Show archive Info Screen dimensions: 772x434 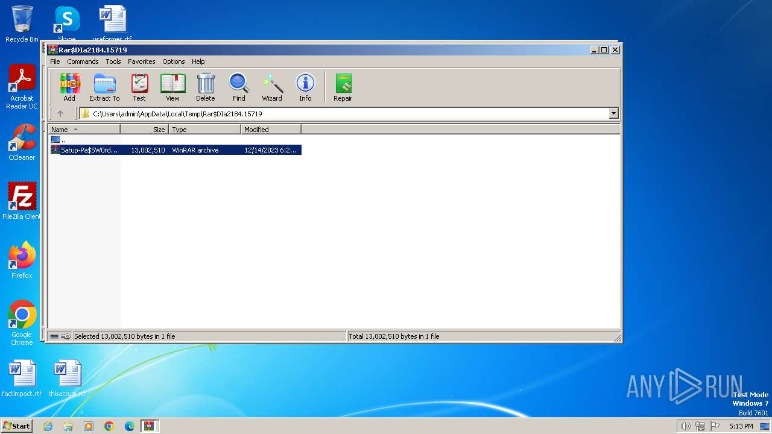pyautogui.click(x=305, y=87)
